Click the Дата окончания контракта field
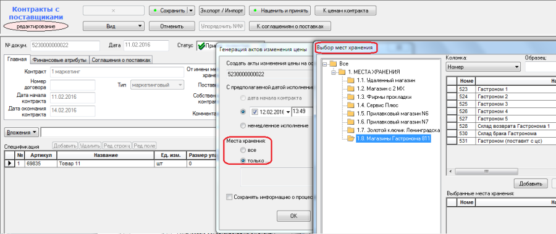556x234 pixels. pyautogui.click(x=73, y=111)
